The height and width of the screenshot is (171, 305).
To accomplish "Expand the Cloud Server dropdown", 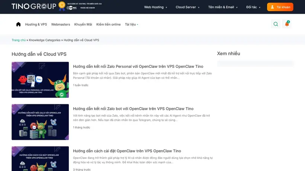I will pos(187,7).
